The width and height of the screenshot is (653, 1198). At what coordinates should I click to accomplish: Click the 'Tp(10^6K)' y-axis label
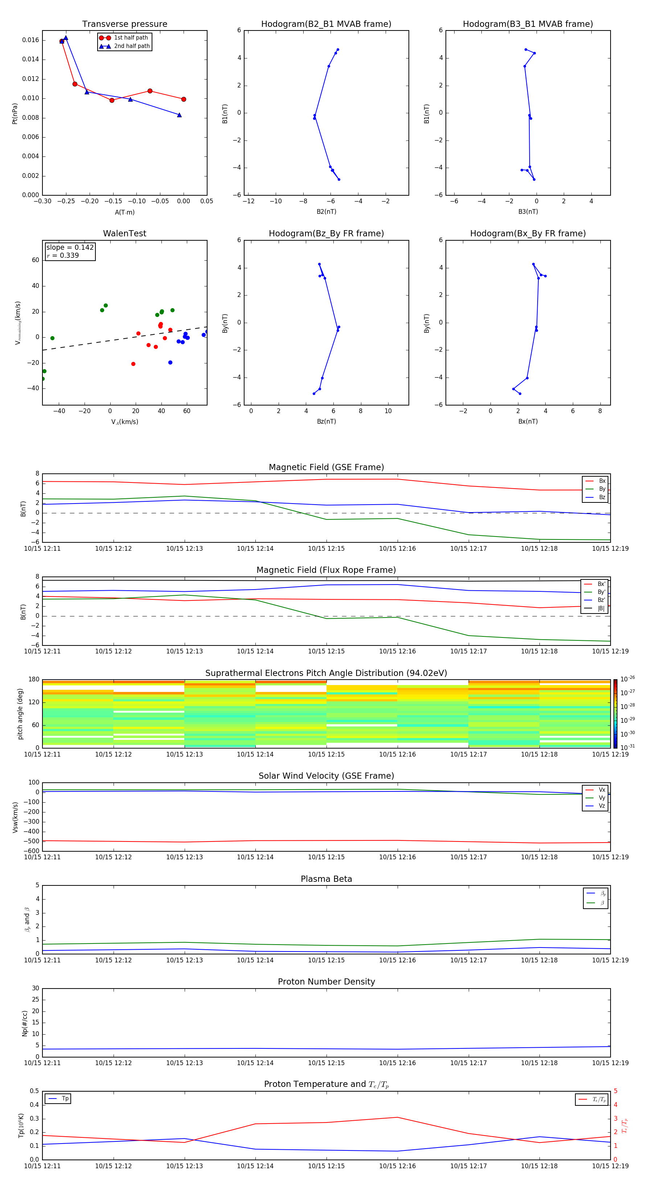click(21, 1125)
